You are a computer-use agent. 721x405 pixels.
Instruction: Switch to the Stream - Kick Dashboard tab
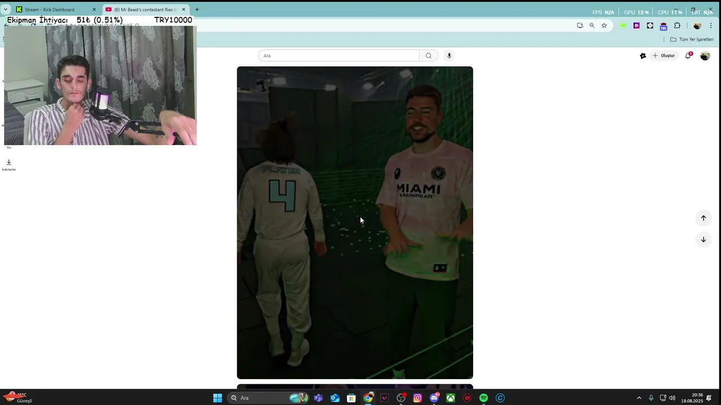55,10
